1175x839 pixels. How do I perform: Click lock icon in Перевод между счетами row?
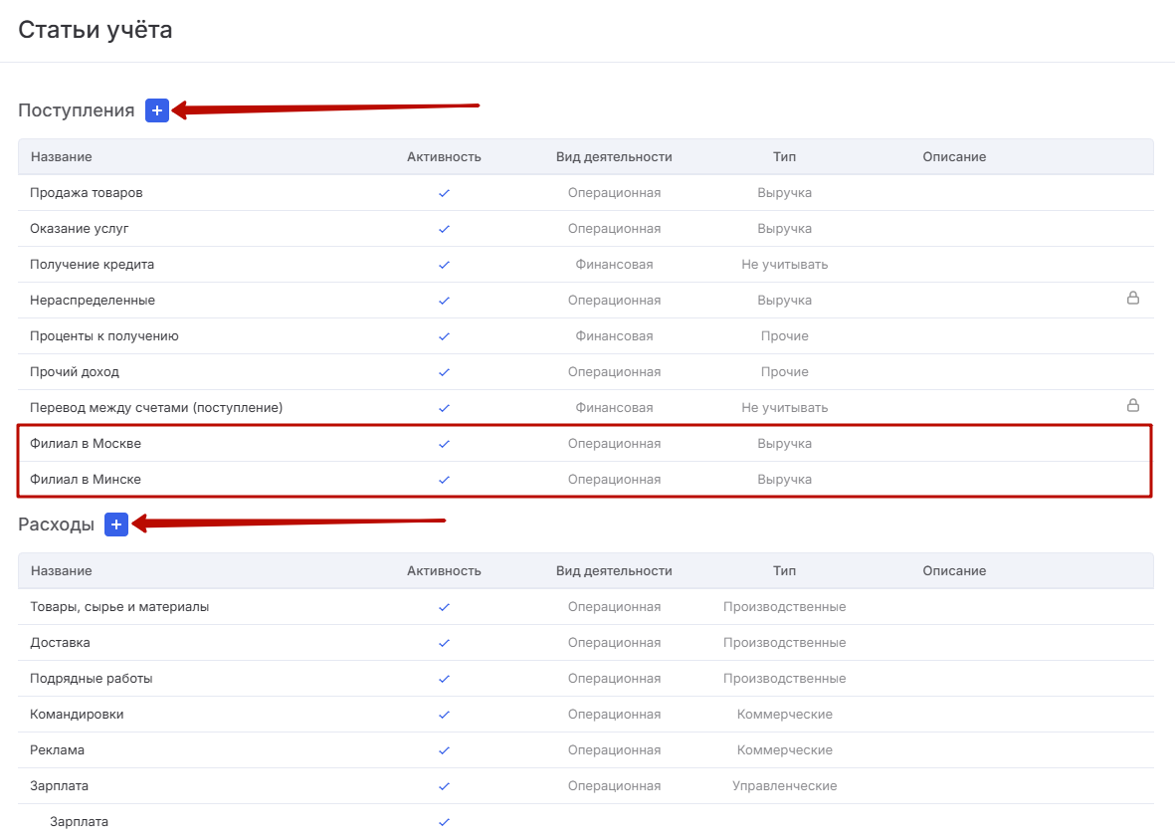click(1133, 406)
